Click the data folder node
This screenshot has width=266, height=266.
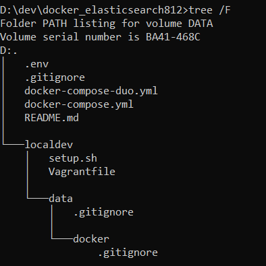pyautogui.click(x=61, y=199)
